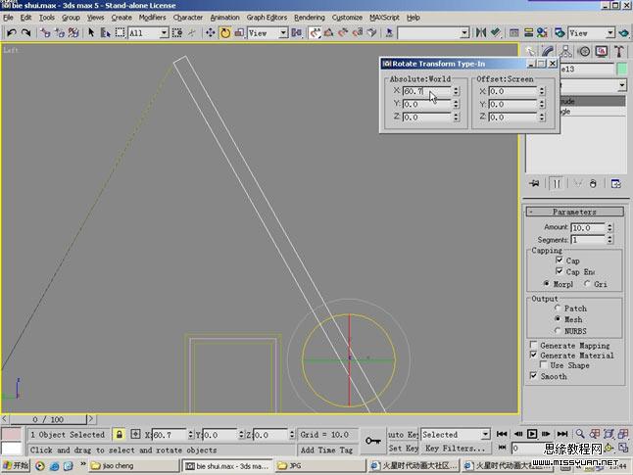
Task: Open the Display panel tab icon
Action: 602,51
